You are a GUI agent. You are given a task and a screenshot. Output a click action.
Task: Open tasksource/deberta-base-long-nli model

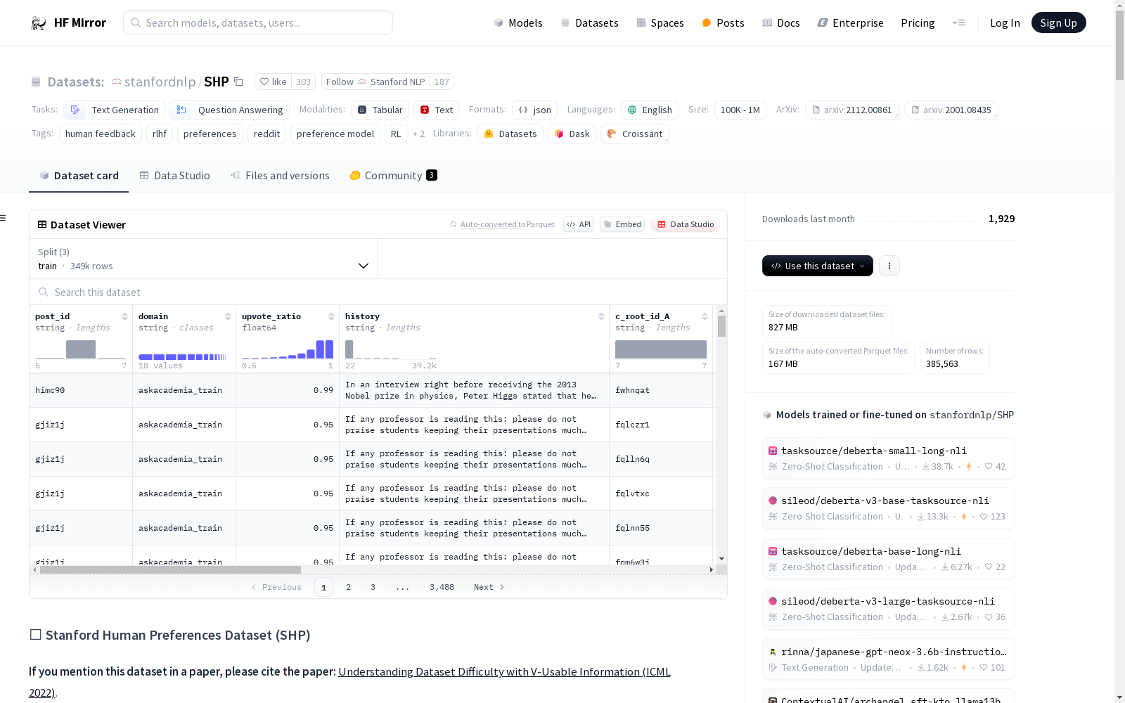888,559
